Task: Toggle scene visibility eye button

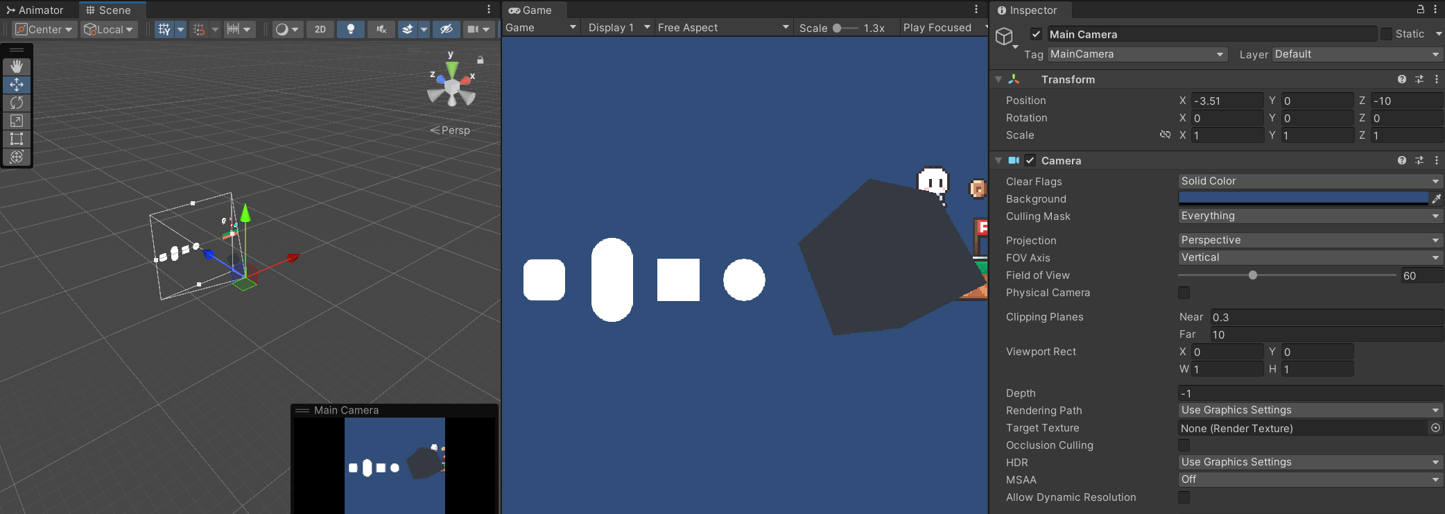Action: (447, 29)
